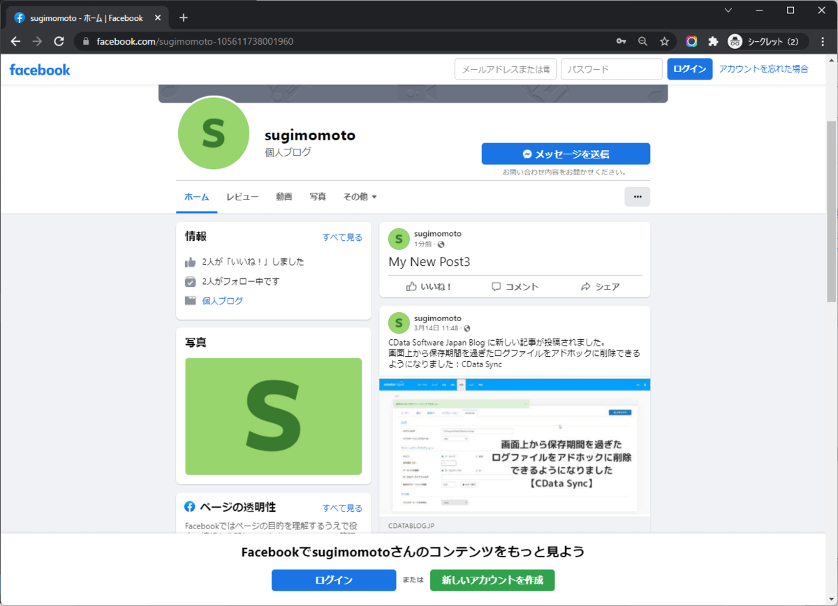
Task: Open a new browser tab with plus
Action: point(184,17)
